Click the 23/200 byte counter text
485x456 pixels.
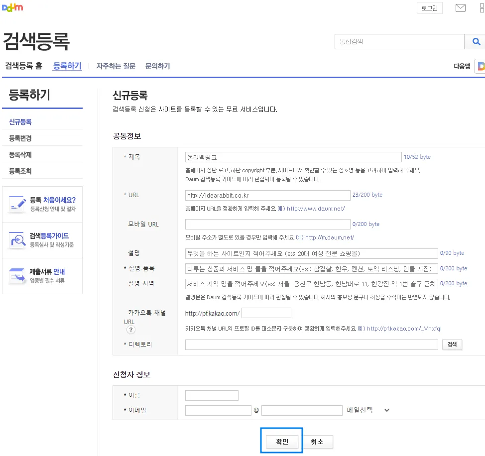click(367, 195)
